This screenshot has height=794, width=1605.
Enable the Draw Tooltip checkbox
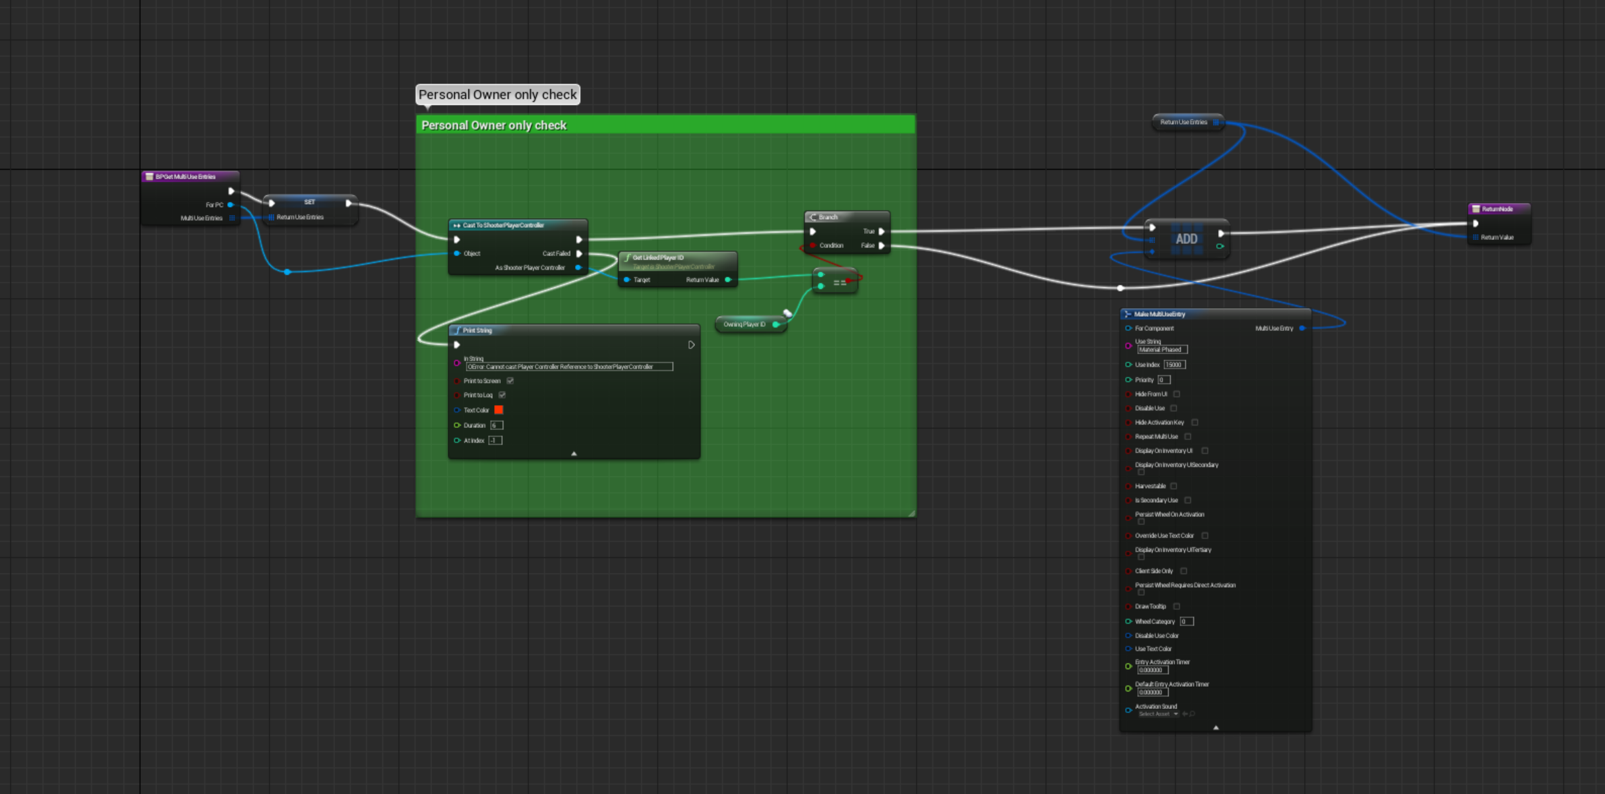point(1176,607)
